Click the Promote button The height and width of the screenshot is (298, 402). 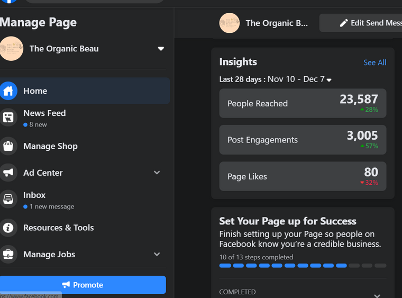[x=83, y=285]
